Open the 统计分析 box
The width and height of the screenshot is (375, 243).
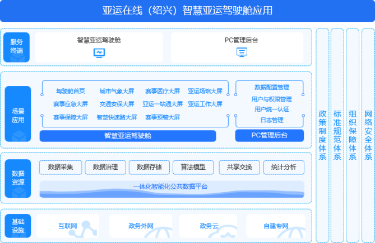pyautogui.click(x=284, y=167)
